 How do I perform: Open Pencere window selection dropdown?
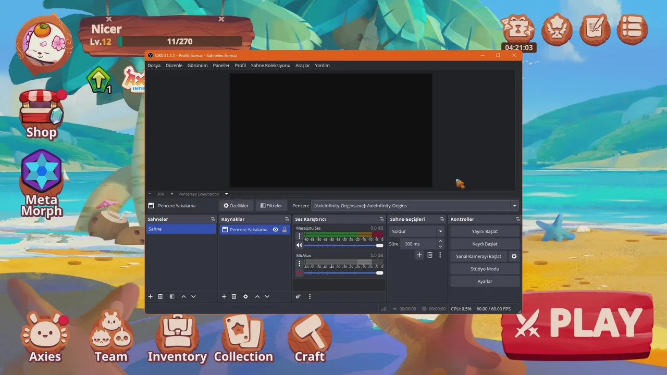[415, 206]
